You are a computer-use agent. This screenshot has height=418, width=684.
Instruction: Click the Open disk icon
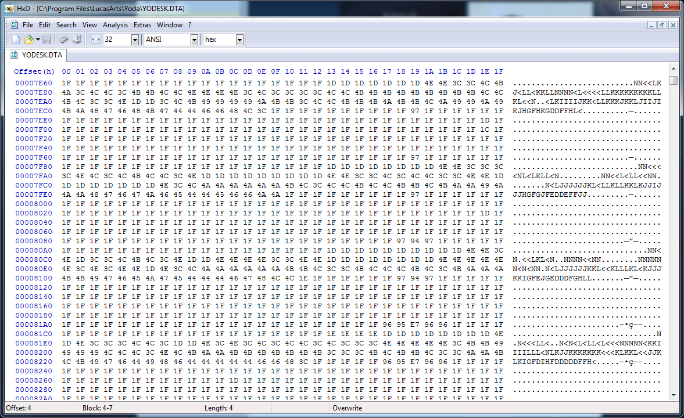[77, 39]
